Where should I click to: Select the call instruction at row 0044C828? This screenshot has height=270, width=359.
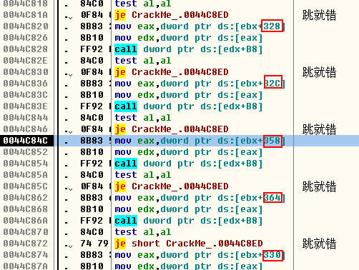(188, 49)
